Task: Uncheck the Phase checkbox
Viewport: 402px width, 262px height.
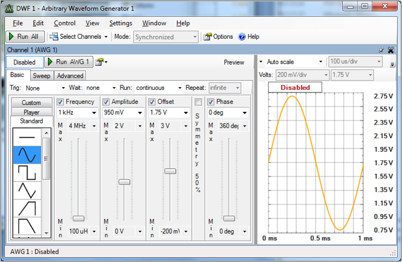Action: [x=211, y=102]
